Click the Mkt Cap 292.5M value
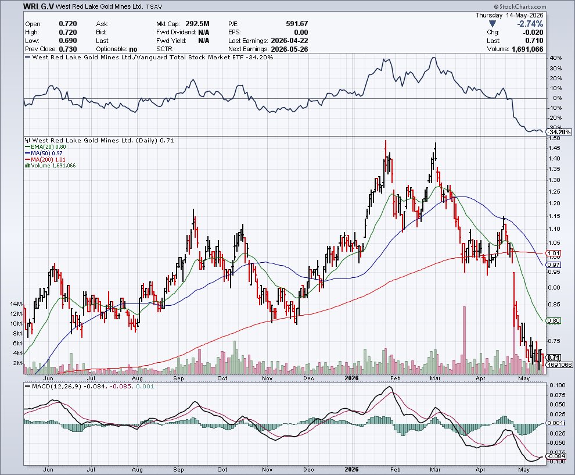This screenshot has width=575, height=475. click(197, 24)
